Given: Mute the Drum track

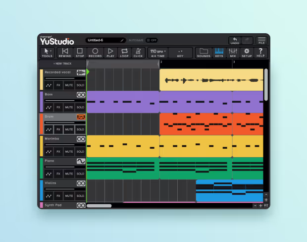Looking at the screenshot, I should click(69, 129).
